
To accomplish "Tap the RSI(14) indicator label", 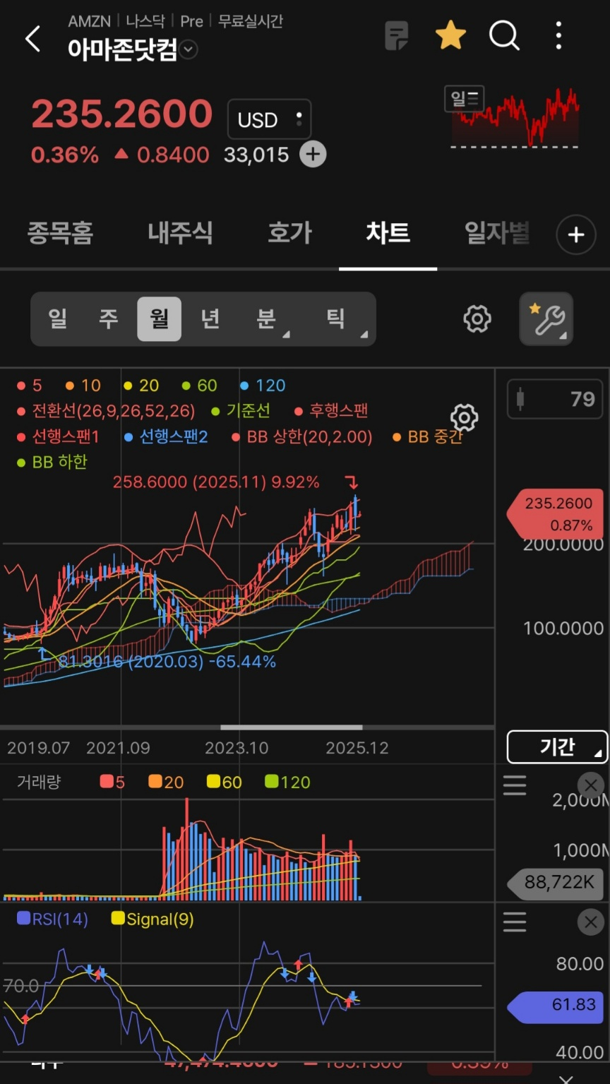I will click(52, 919).
